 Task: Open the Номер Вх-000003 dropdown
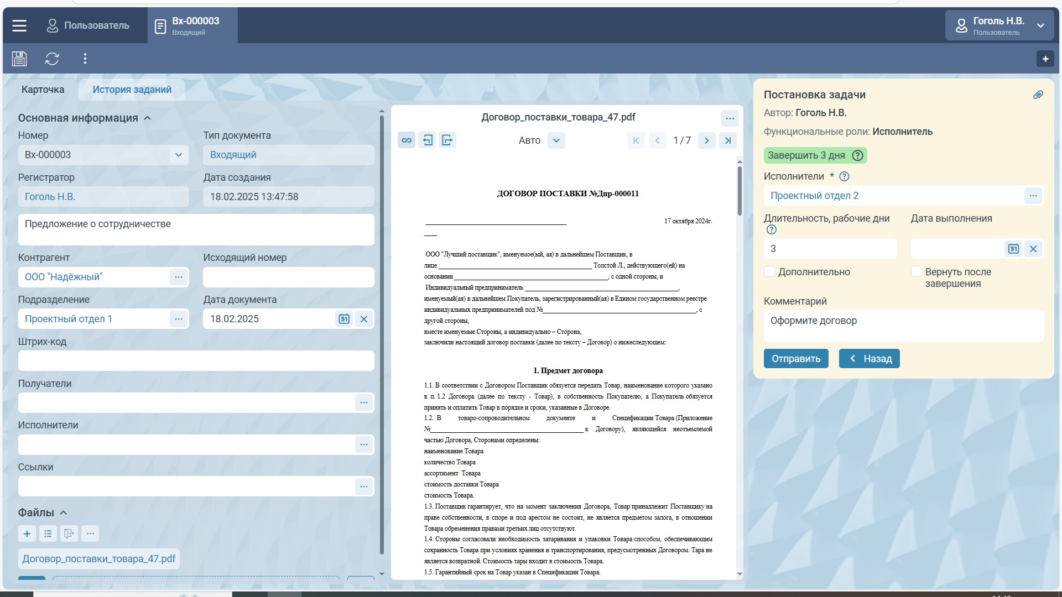tap(178, 155)
